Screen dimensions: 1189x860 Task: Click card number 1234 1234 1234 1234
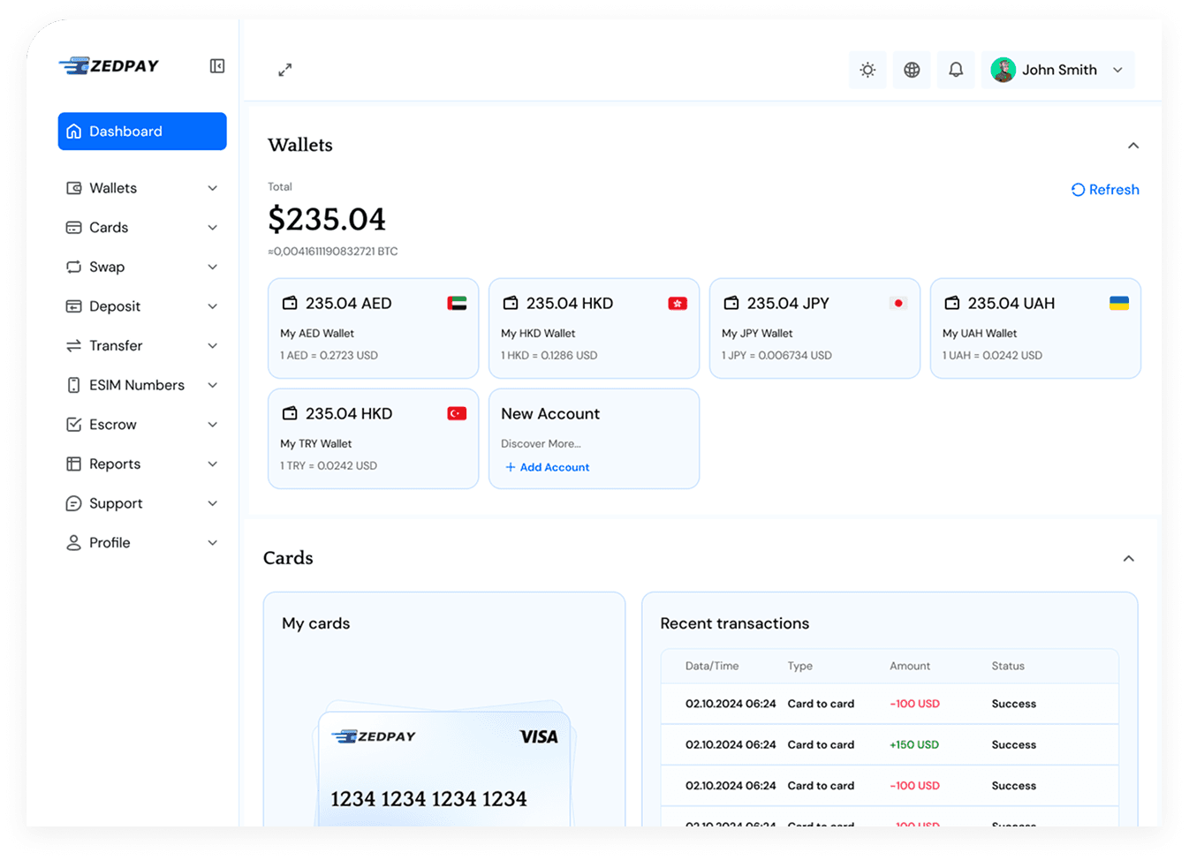tap(428, 799)
